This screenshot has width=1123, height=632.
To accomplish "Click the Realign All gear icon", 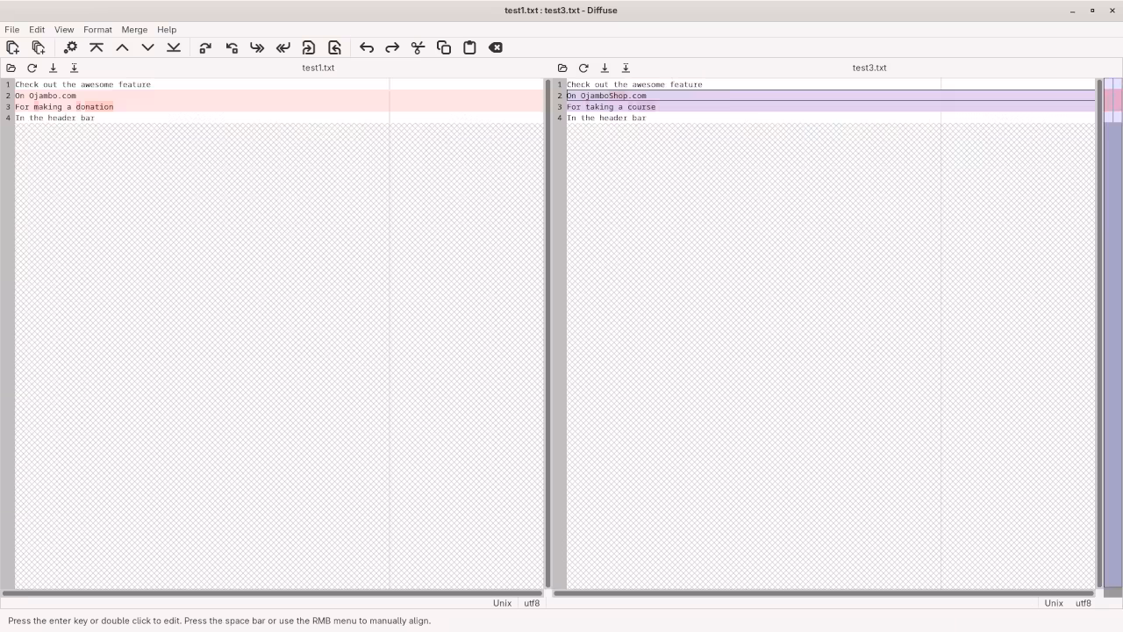I will click(x=70, y=47).
